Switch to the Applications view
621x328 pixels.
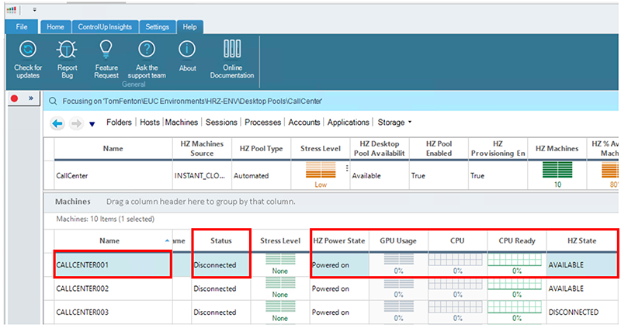tap(348, 123)
